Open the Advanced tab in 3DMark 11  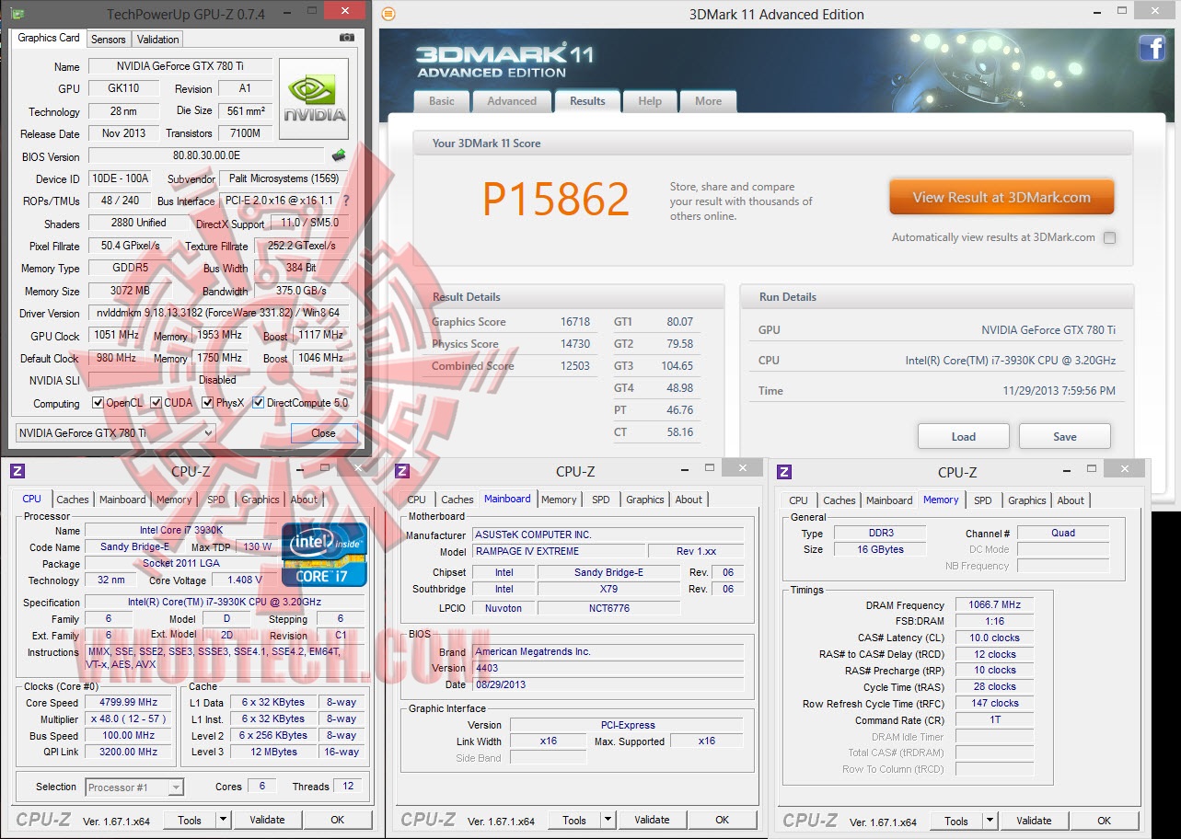tap(512, 101)
